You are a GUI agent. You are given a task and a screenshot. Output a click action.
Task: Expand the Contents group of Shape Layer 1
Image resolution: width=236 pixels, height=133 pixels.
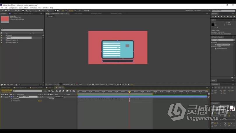click(12, 99)
